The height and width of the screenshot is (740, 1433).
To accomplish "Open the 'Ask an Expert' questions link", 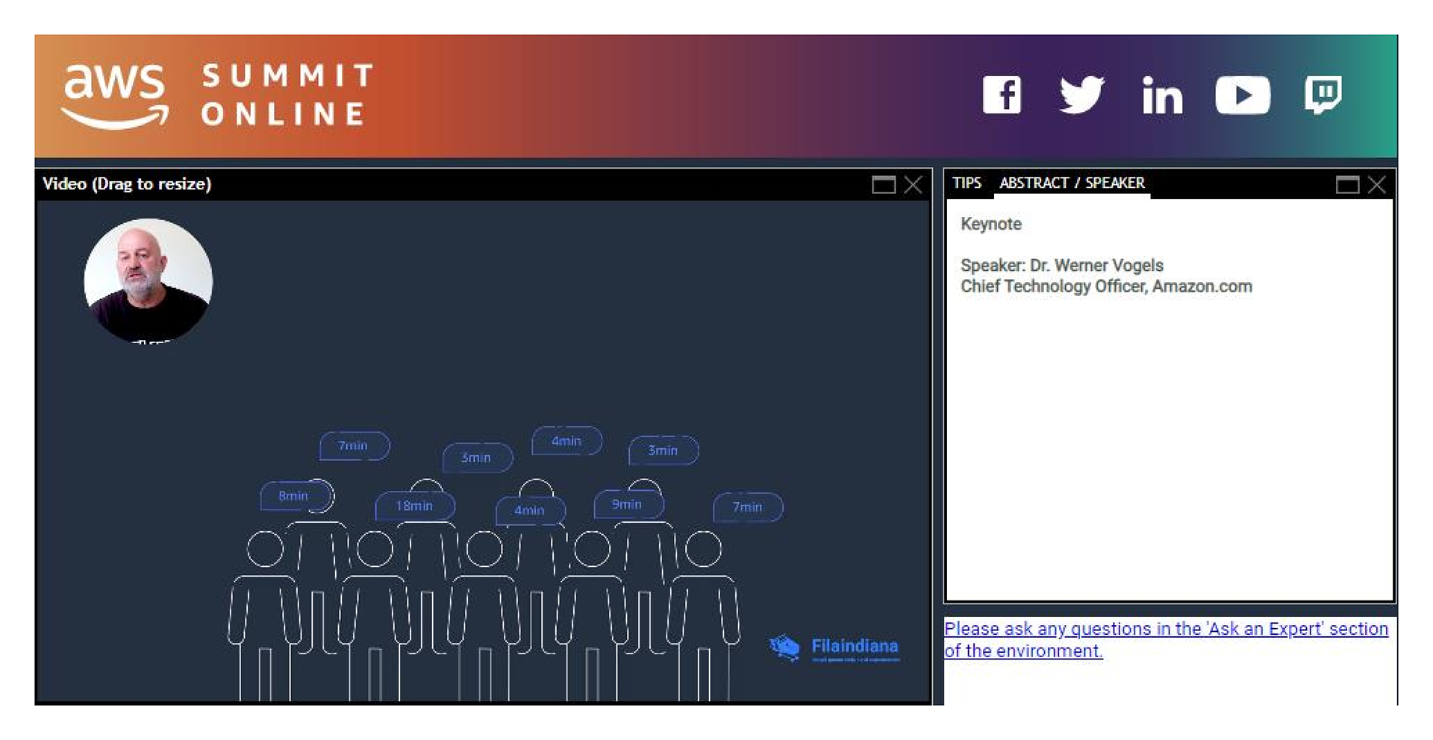I will (1166, 639).
